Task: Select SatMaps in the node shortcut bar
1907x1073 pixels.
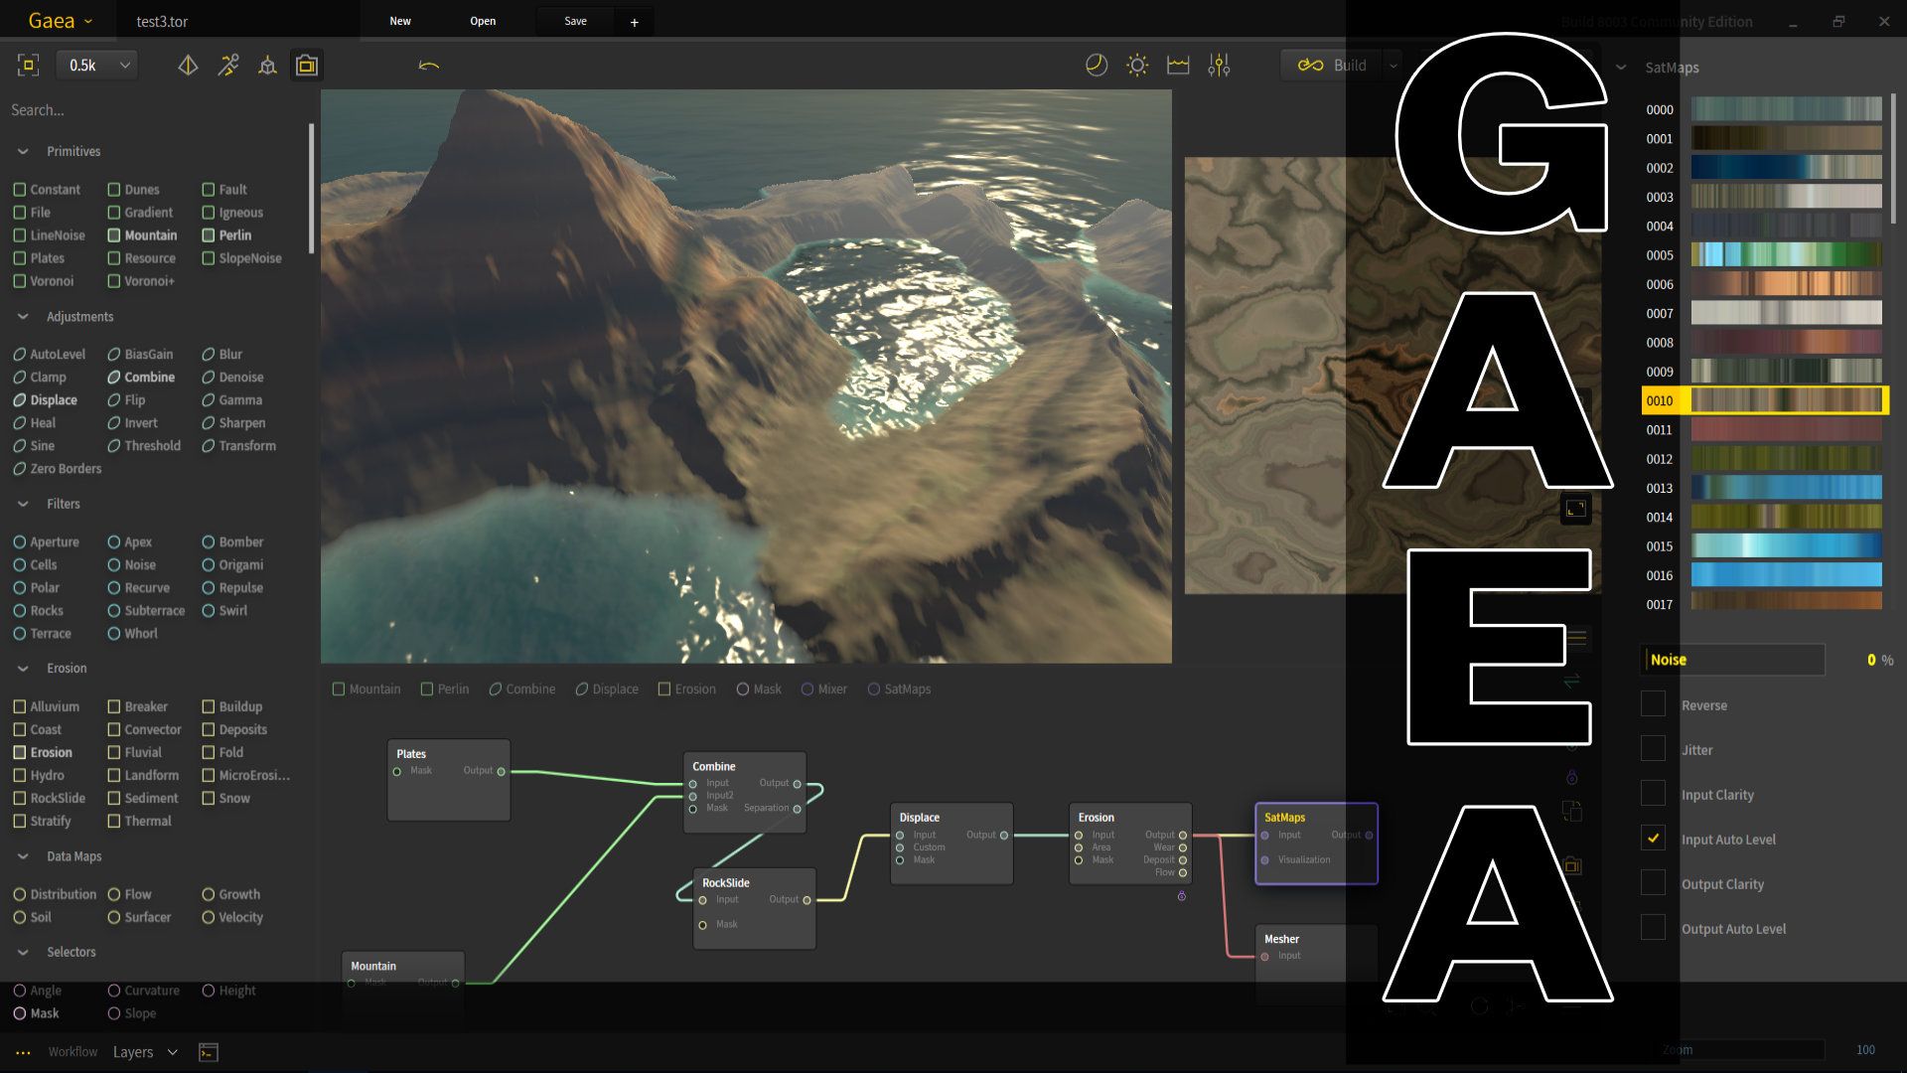Action: click(x=899, y=690)
